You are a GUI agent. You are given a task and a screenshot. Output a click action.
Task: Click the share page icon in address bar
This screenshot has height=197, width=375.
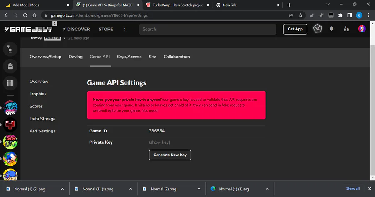click(x=291, y=15)
